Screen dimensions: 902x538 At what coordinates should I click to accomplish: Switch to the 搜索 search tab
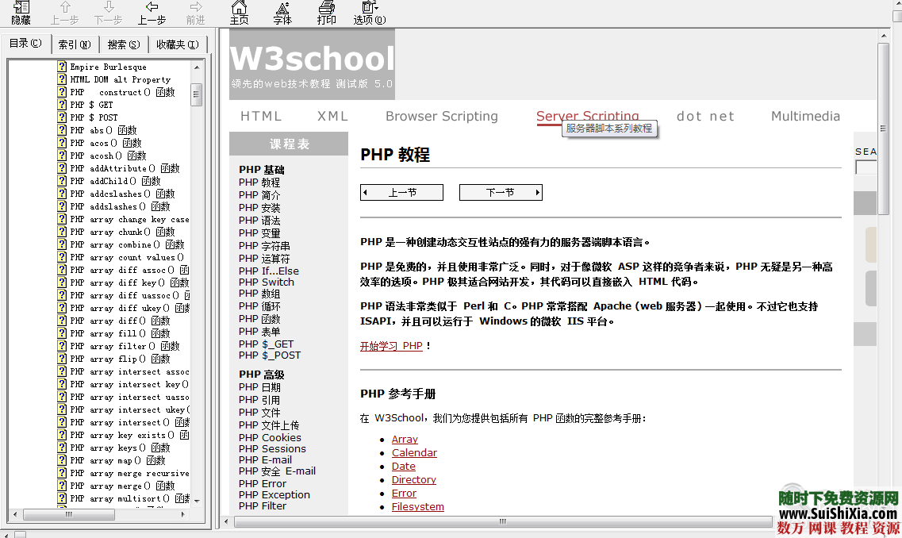124,44
